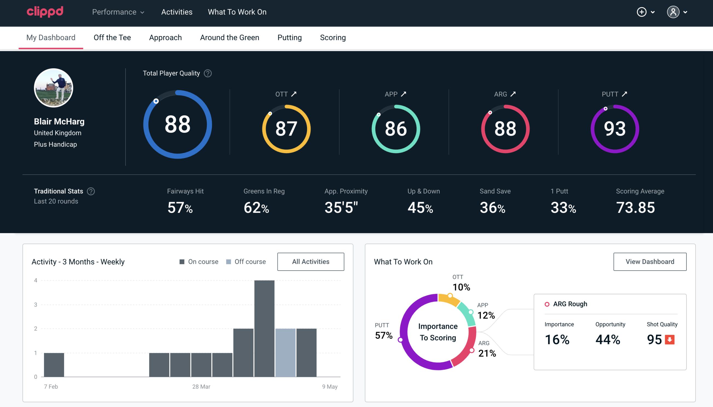Click the add account plus icon

(642, 12)
